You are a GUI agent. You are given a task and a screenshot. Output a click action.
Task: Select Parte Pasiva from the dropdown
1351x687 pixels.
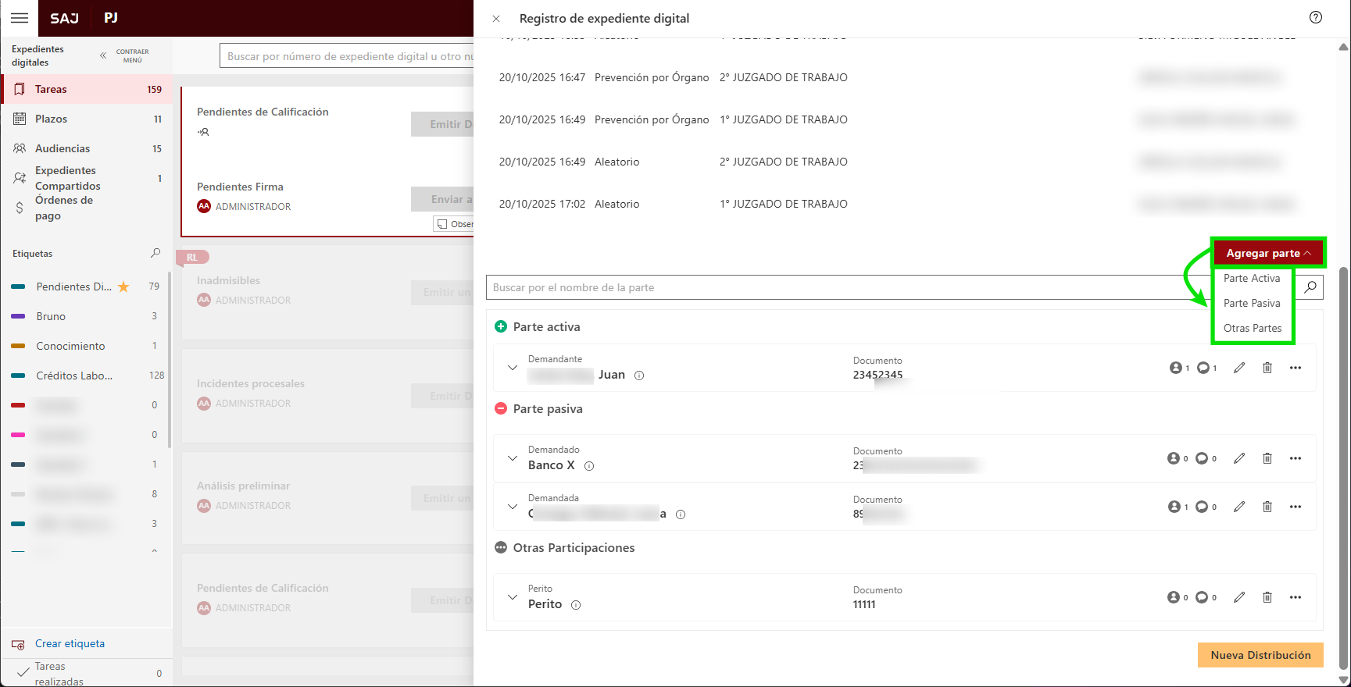tap(1252, 303)
